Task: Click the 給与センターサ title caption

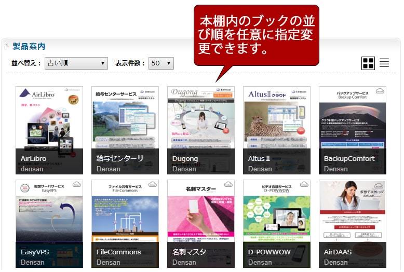Action: tap(120, 159)
